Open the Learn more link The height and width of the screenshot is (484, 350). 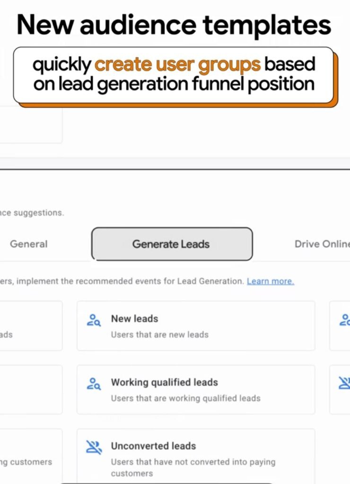(271, 281)
